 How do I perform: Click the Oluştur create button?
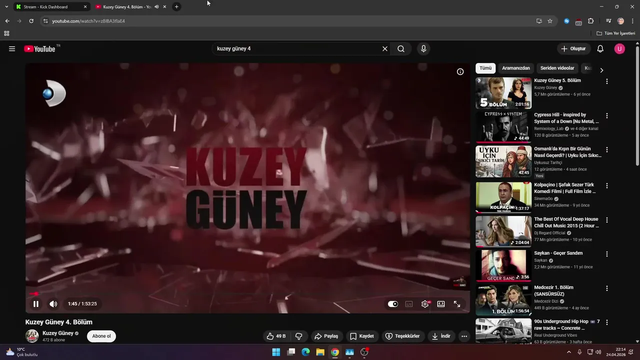pyautogui.click(x=573, y=48)
